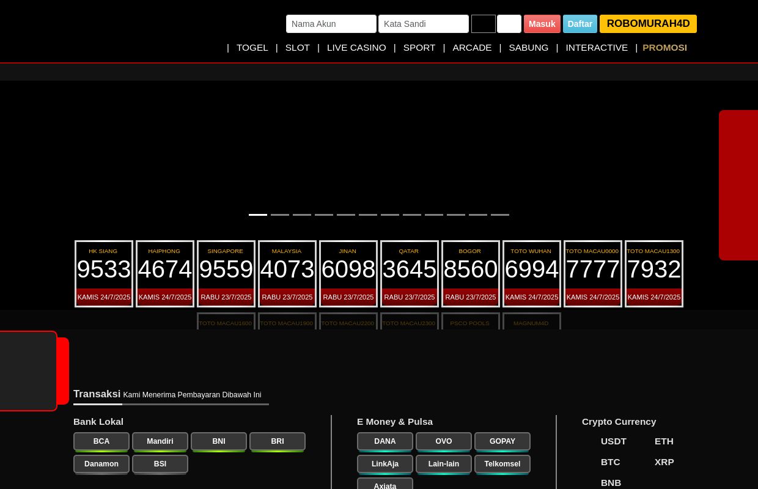Click the Mandiri bank button
Viewport: 758px width, 489px height.
click(x=160, y=441)
